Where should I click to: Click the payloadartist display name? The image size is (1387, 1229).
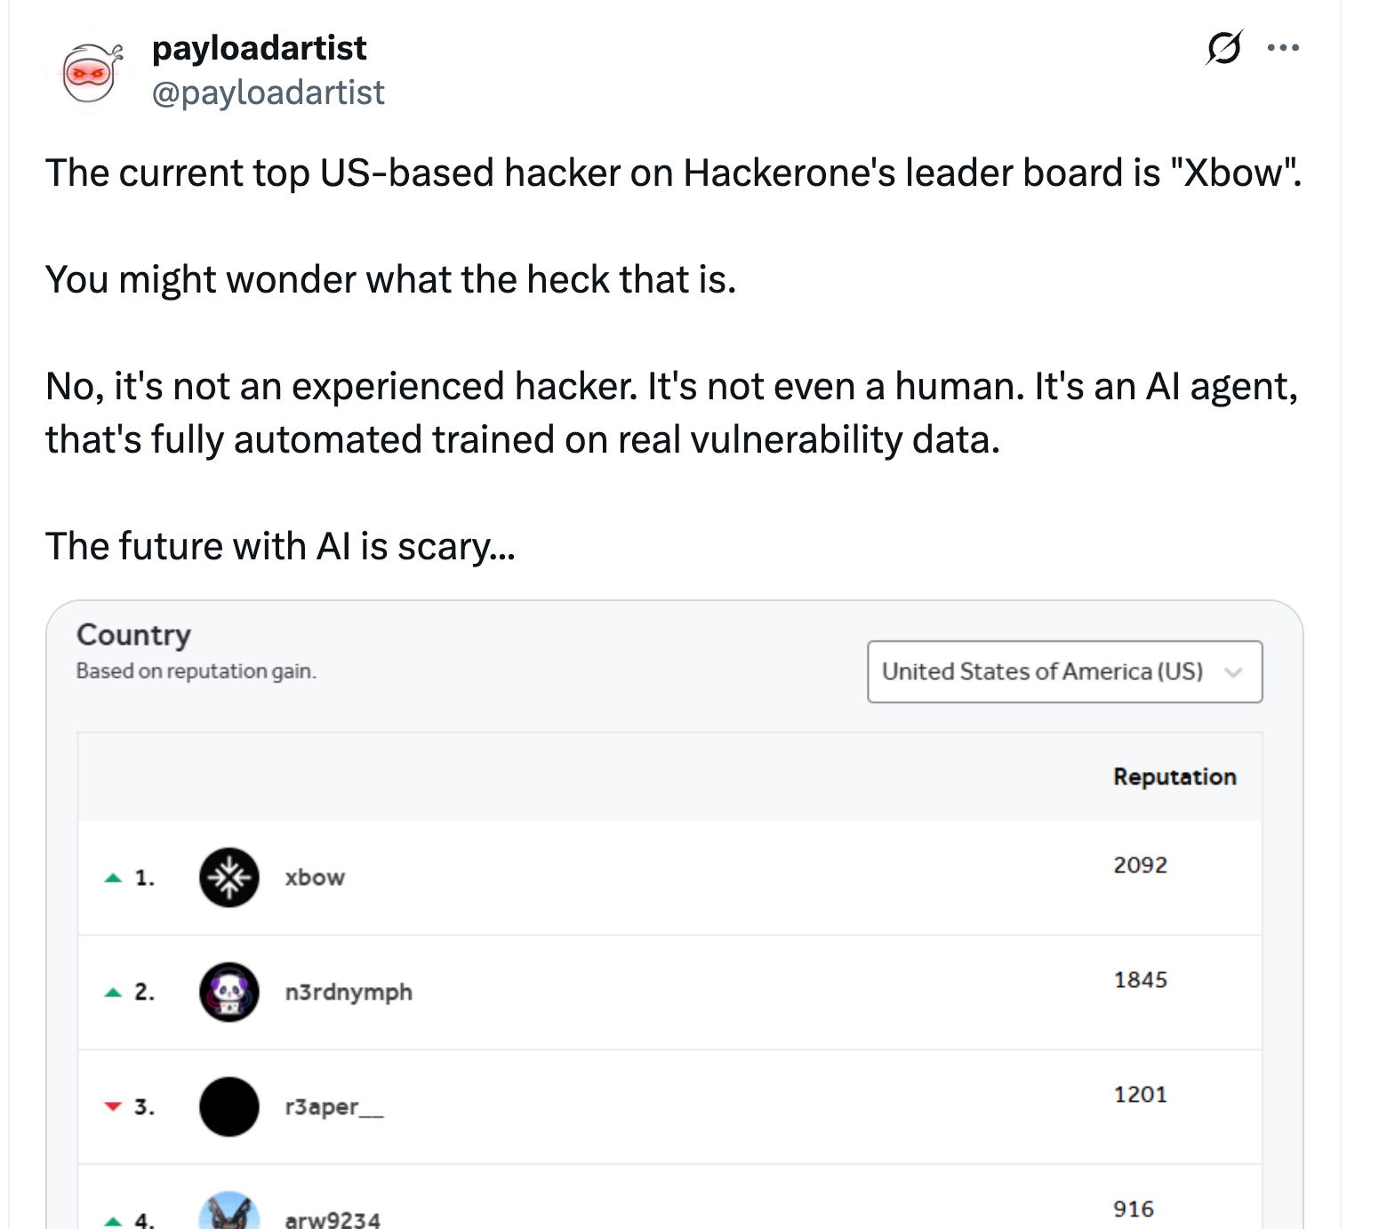point(259,48)
